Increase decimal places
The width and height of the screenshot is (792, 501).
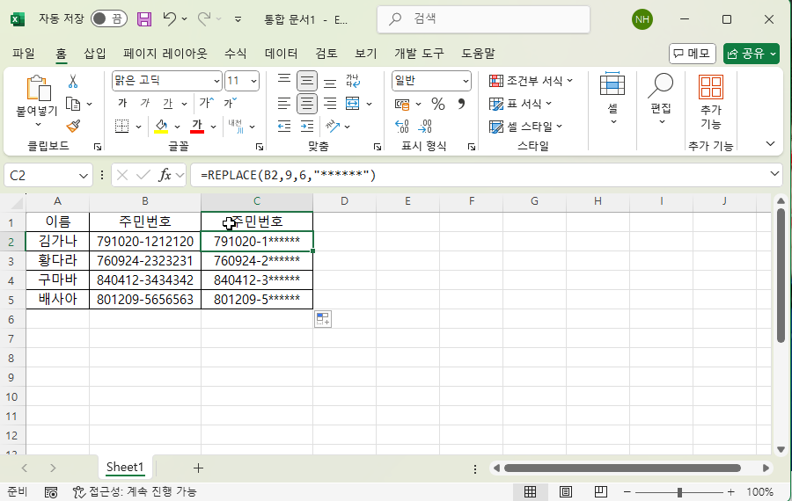(402, 127)
